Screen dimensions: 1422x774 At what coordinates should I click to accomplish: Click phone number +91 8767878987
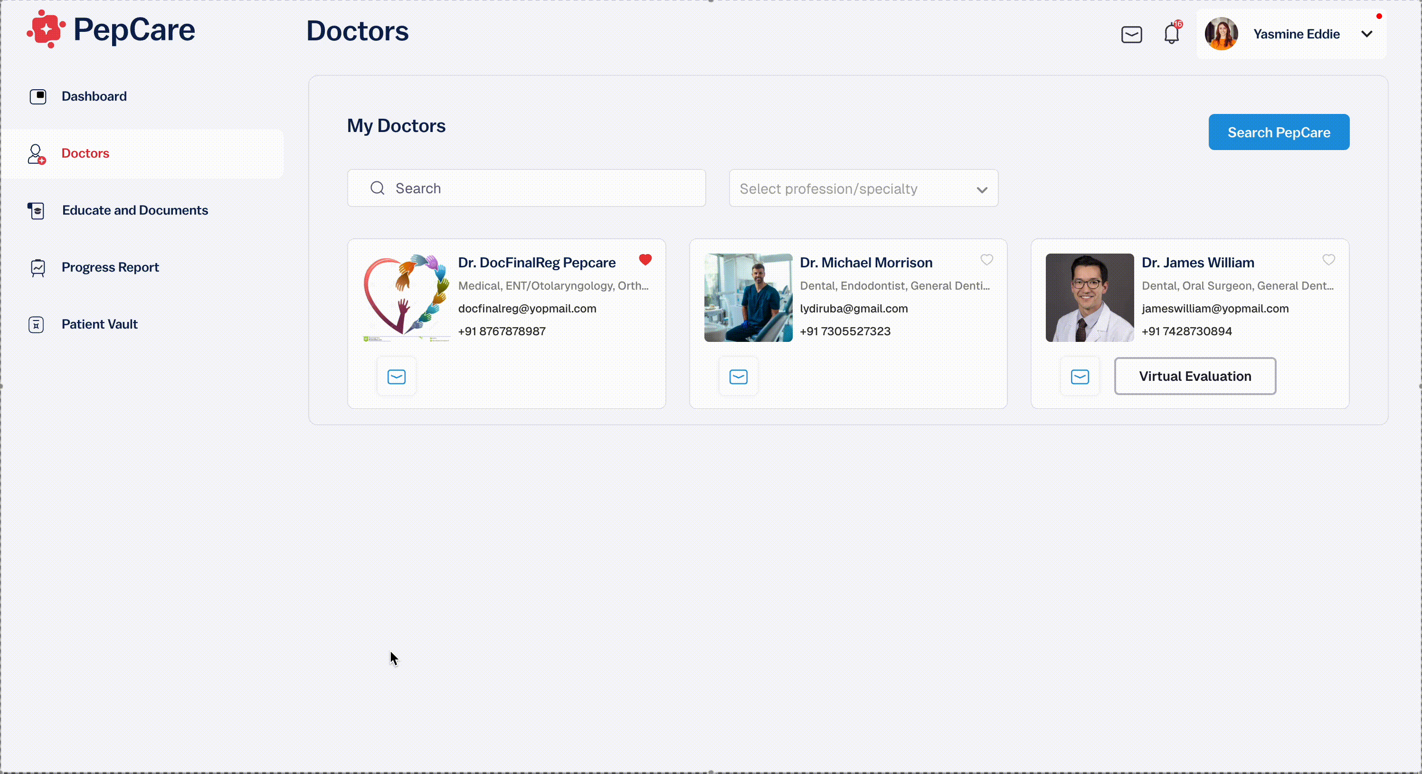[501, 331]
